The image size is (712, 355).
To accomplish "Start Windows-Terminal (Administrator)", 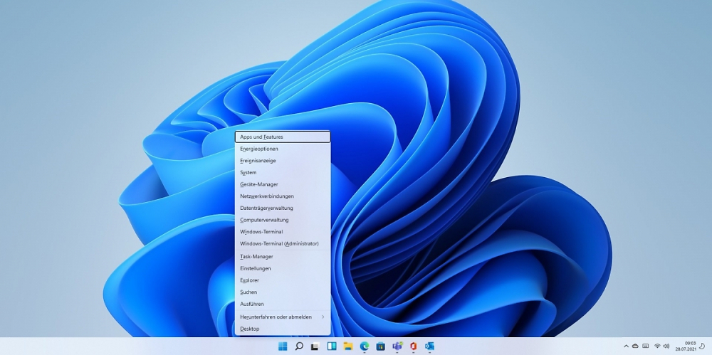I will pos(283,243).
